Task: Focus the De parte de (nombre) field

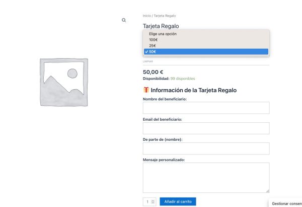Action: pos(206,148)
